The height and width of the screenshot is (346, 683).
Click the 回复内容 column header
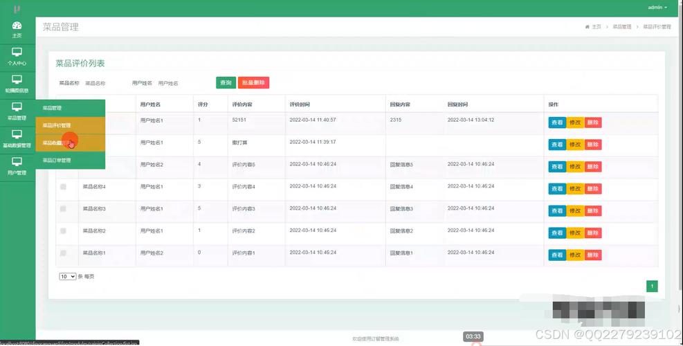point(400,105)
